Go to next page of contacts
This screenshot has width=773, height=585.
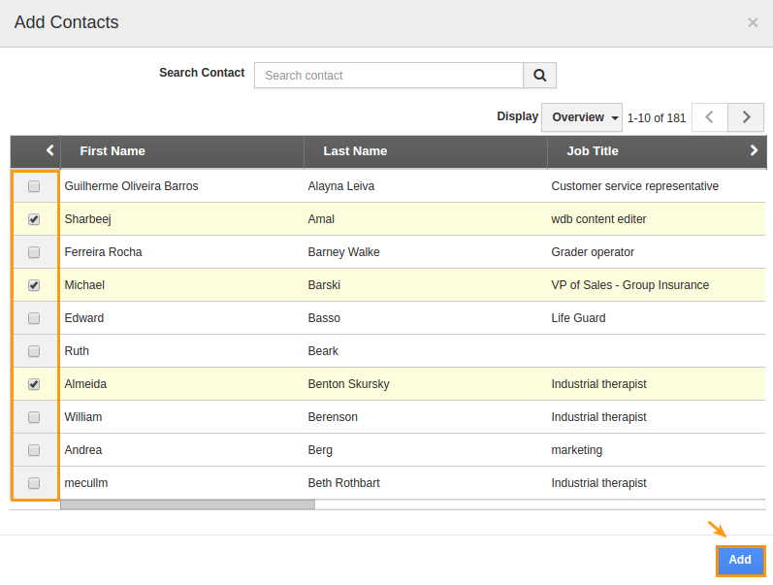coord(746,117)
